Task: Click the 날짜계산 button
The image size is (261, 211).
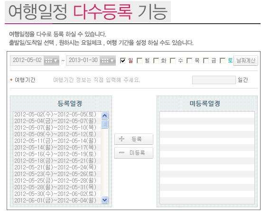Action: 246,61
